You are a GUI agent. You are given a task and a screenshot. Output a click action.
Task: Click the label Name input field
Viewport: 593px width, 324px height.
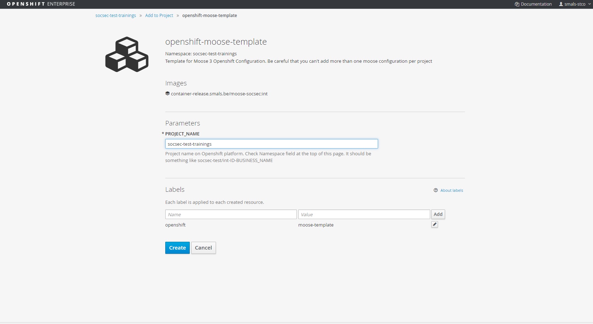231,214
